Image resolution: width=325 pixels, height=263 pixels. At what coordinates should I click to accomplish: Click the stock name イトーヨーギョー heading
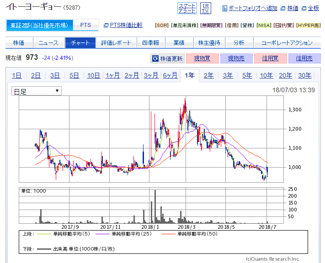tap(33, 7)
